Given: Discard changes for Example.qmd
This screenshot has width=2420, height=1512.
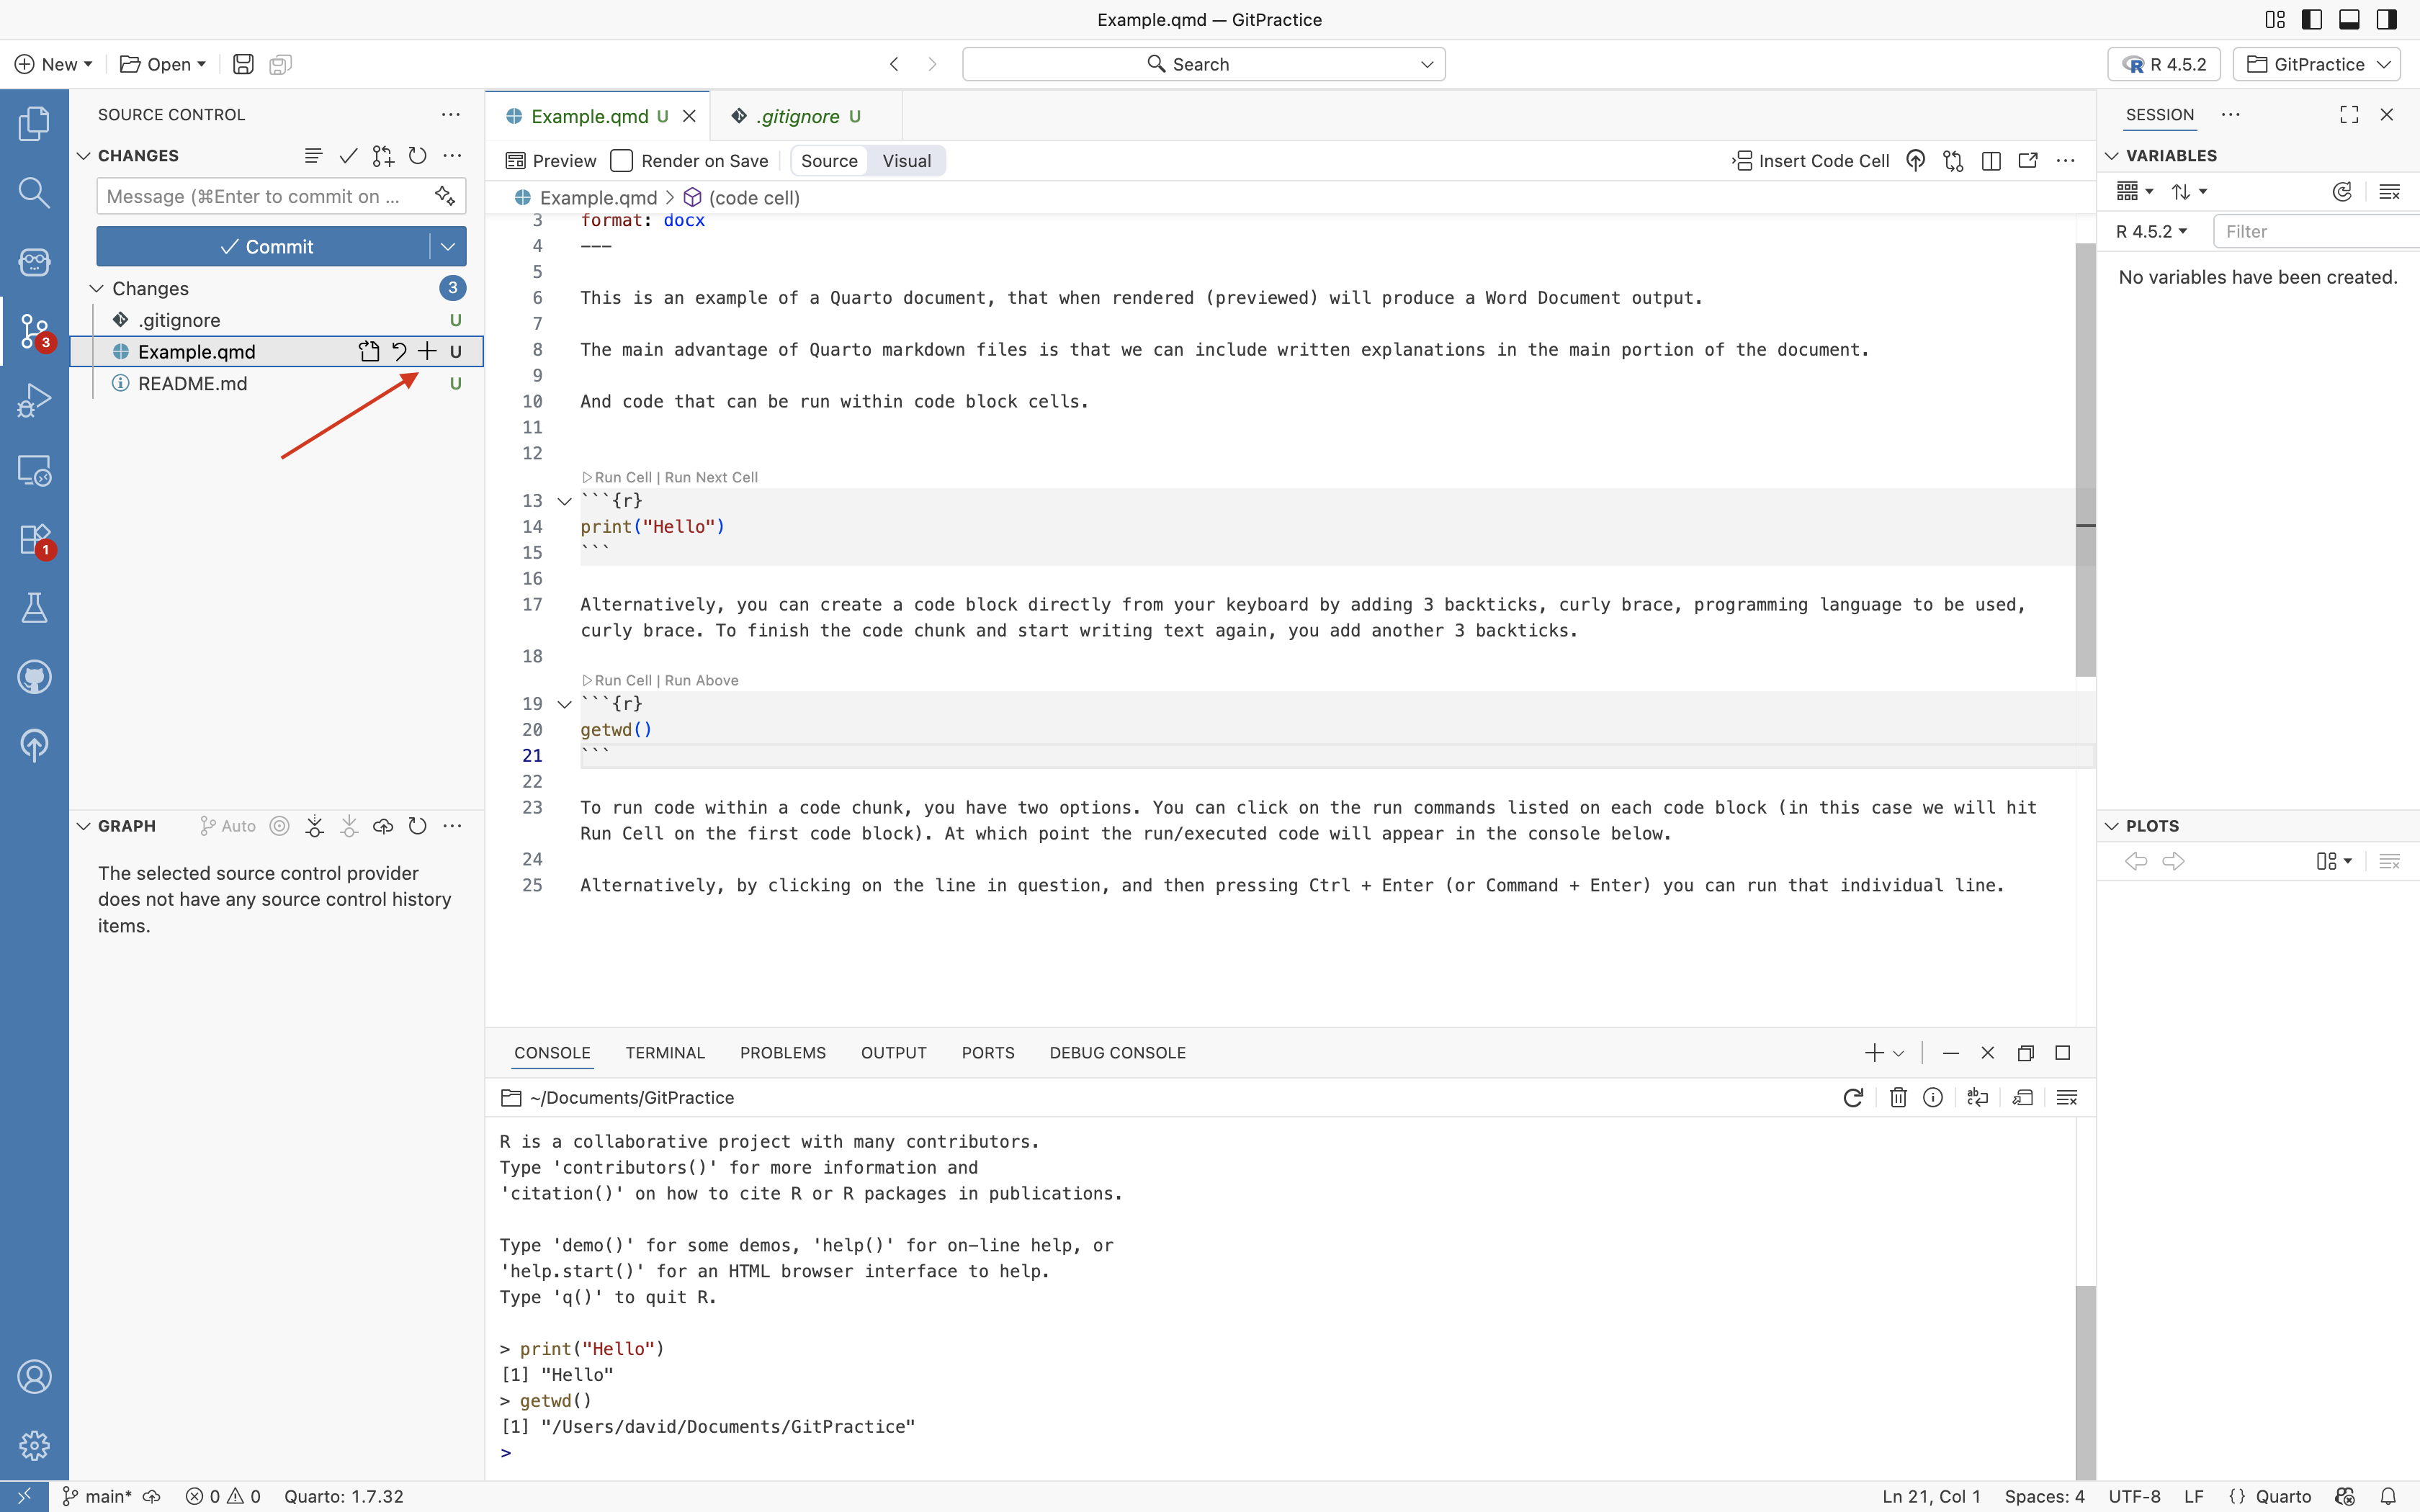Looking at the screenshot, I should [x=399, y=351].
